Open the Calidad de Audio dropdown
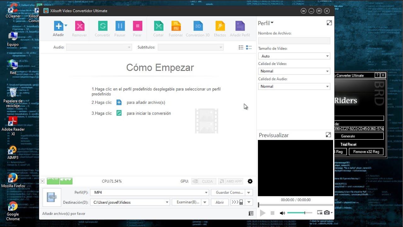The height and width of the screenshot is (227, 403). (x=294, y=86)
